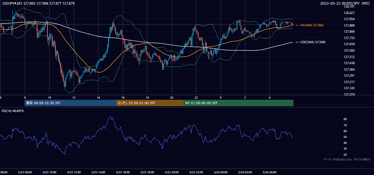Click the '5/23 18:00' date label
Screen dimensions: 374x175
[x=147, y=172]
